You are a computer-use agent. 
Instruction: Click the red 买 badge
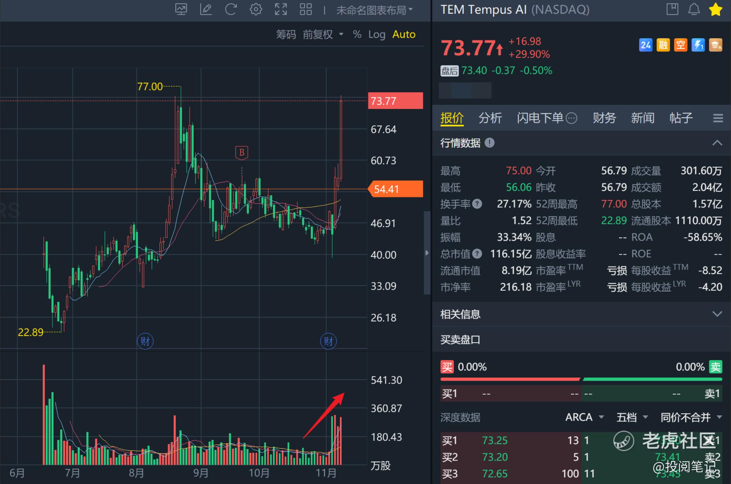coord(447,367)
